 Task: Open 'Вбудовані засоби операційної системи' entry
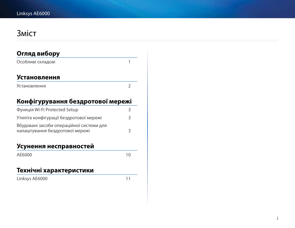pyautogui.click(x=62, y=128)
